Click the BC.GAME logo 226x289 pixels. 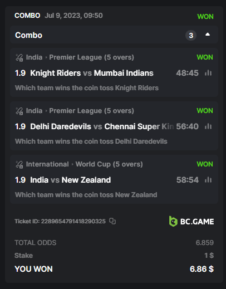191,221
